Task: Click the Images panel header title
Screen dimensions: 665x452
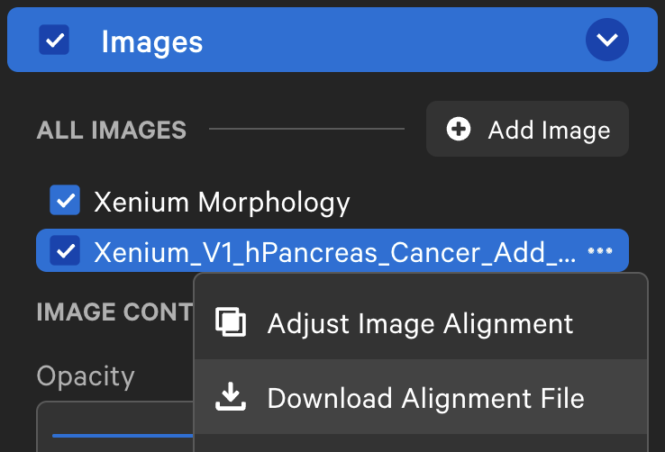Action: 151,41
